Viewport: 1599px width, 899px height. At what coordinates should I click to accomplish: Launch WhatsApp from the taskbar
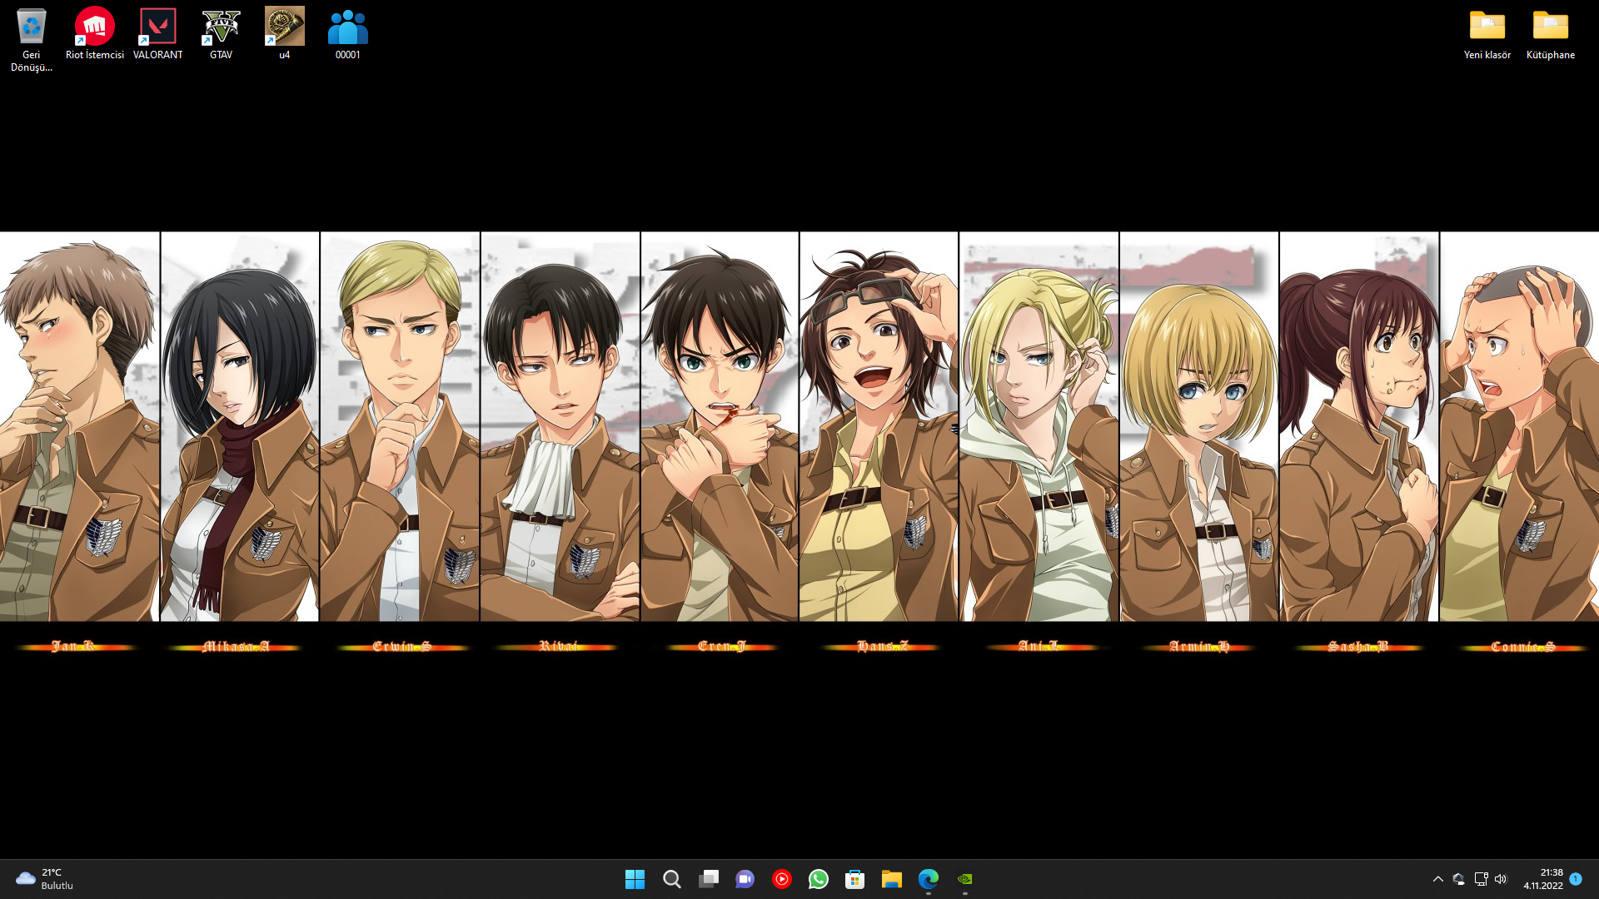tap(819, 879)
